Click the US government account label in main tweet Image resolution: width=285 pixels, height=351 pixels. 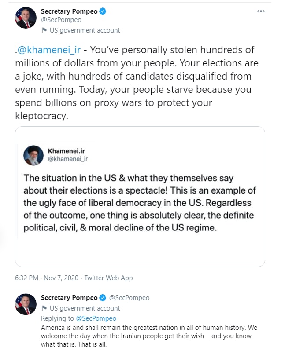coord(85,30)
